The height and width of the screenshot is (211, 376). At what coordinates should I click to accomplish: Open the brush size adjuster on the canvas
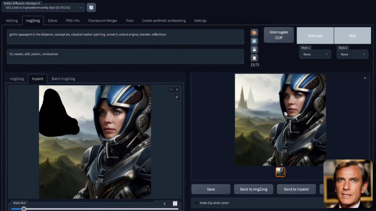[177, 97]
